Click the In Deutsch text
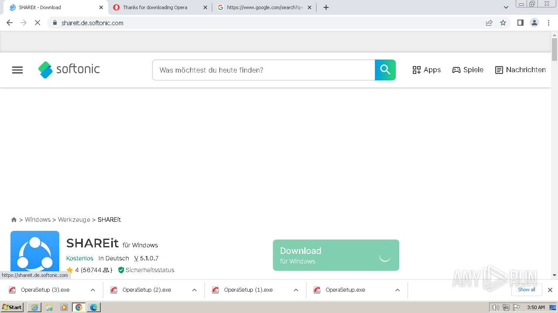This screenshot has width=558, height=313. point(114,258)
